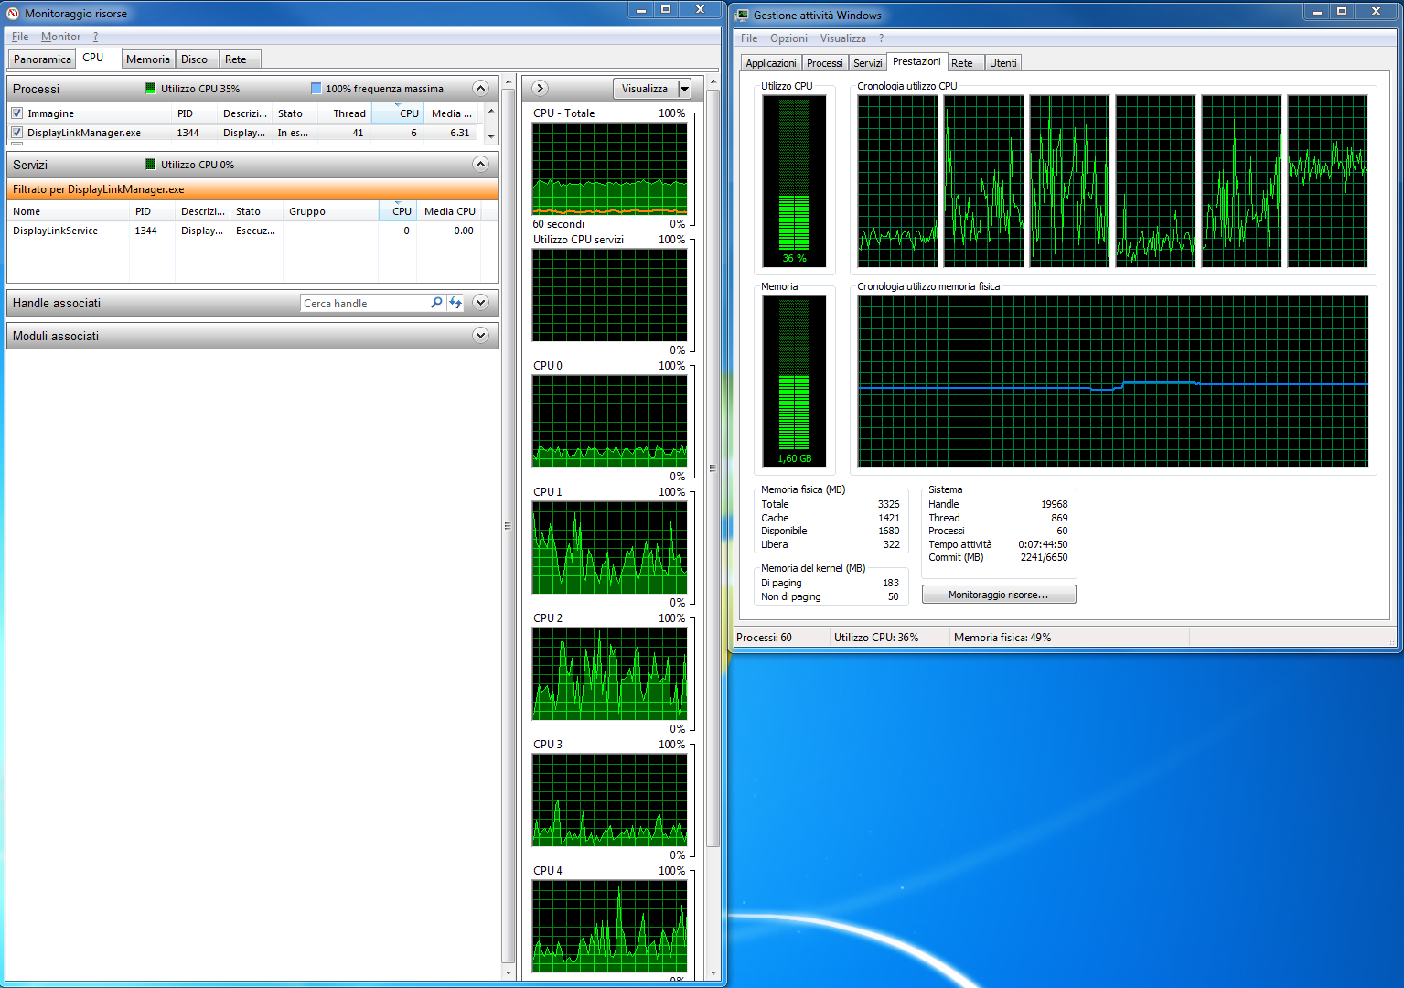
Task: Click the search magnifier in Cerca handle
Action: pyautogui.click(x=436, y=303)
